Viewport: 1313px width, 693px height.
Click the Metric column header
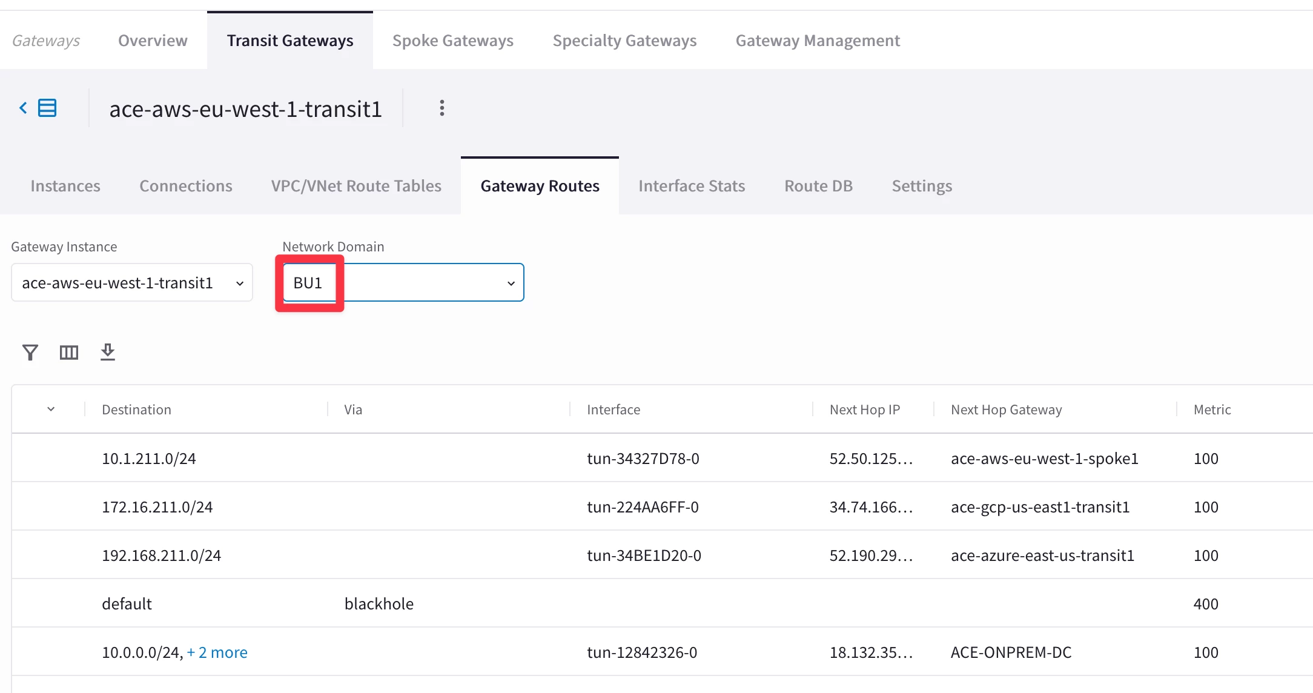(1212, 409)
